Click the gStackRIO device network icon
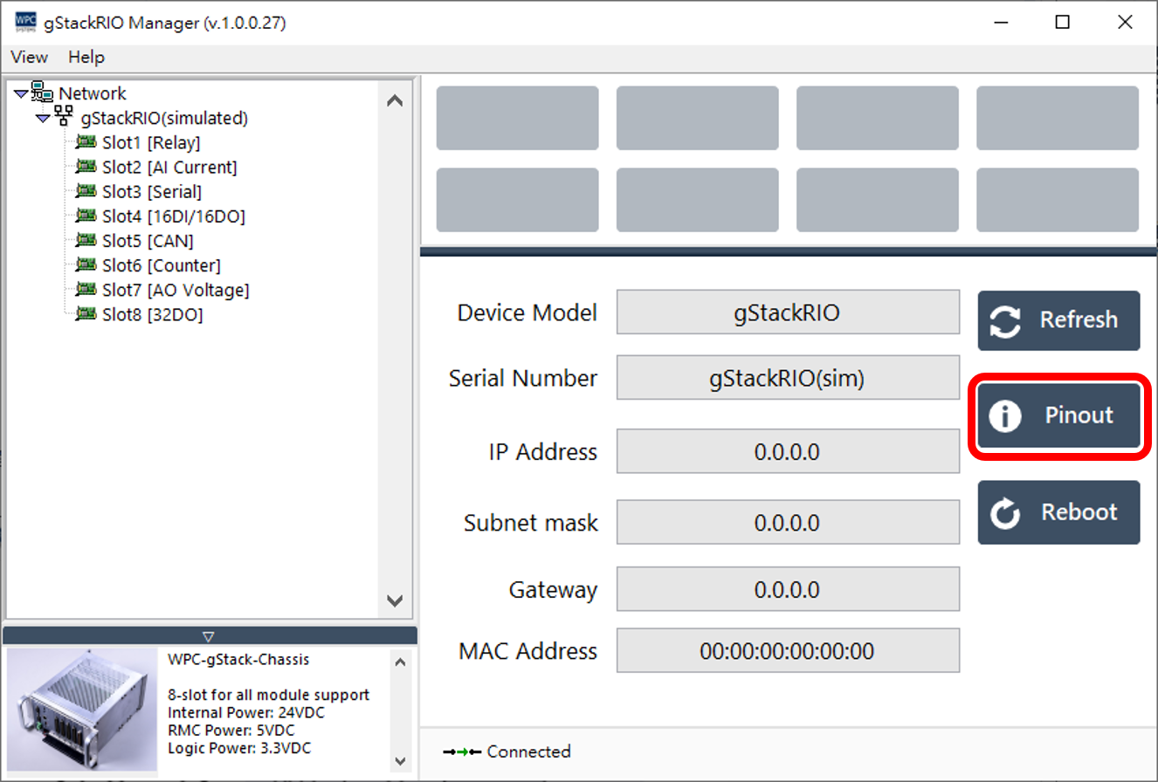This screenshot has height=782, width=1158. [x=64, y=117]
